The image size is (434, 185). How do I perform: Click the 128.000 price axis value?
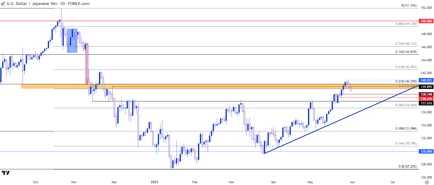(426, 164)
